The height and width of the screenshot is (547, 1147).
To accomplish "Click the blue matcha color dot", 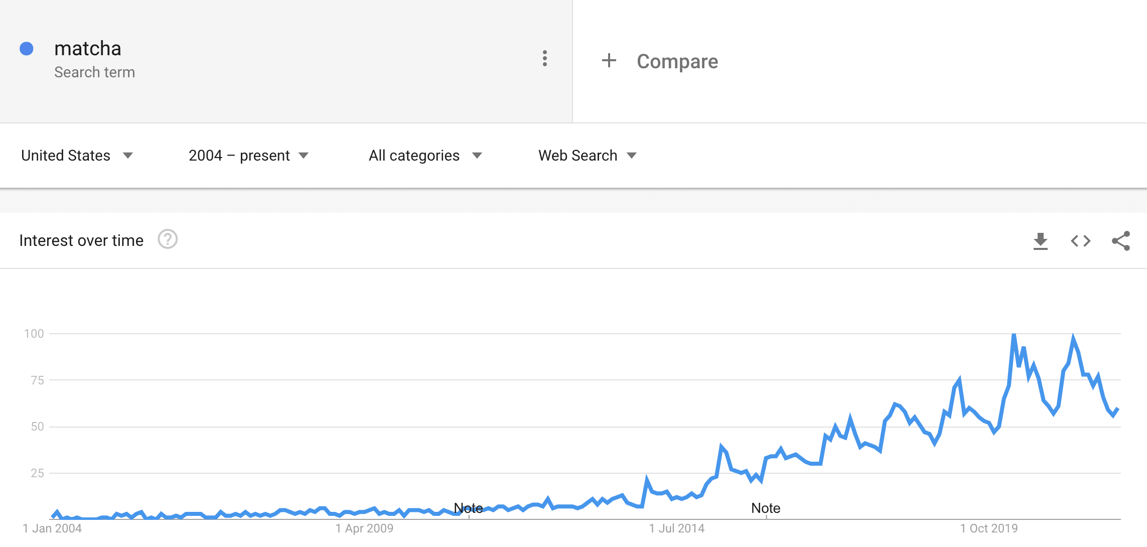I will point(27,49).
